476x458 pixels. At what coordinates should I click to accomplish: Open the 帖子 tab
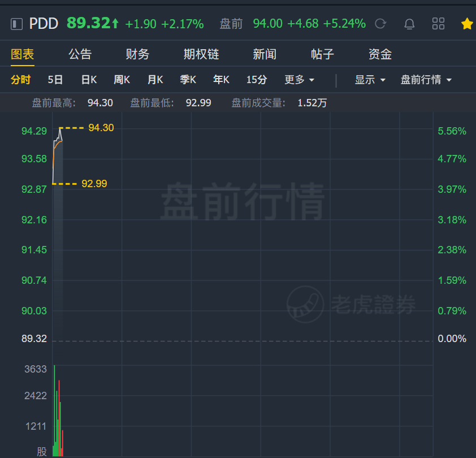click(x=322, y=54)
